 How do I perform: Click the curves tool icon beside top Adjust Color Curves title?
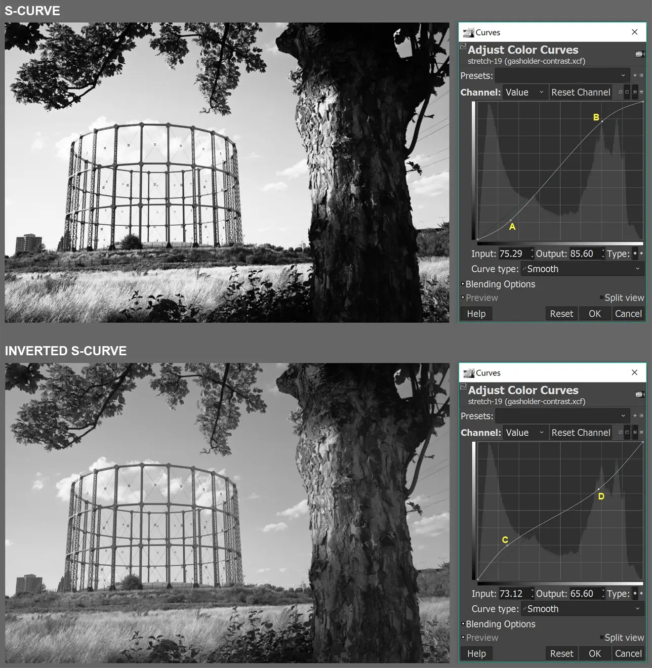tap(463, 47)
